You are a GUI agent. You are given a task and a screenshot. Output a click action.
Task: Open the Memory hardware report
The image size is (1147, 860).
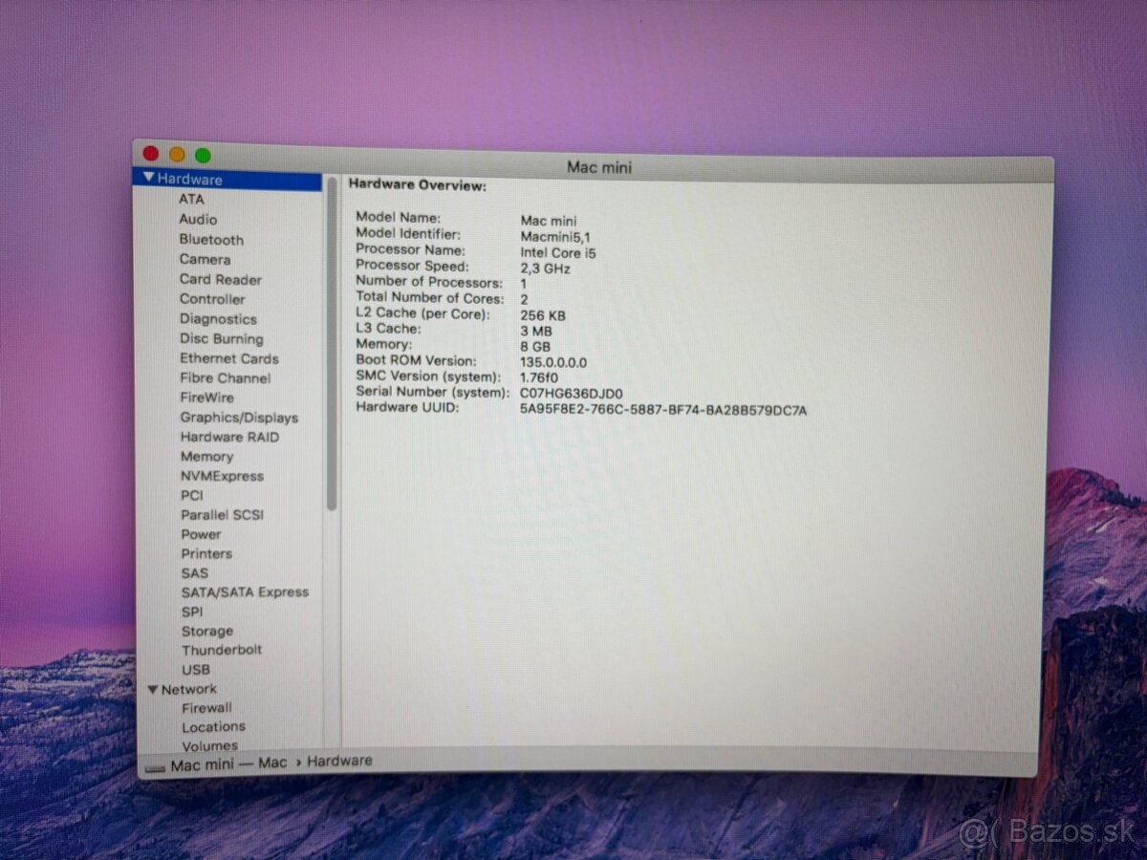click(x=206, y=457)
